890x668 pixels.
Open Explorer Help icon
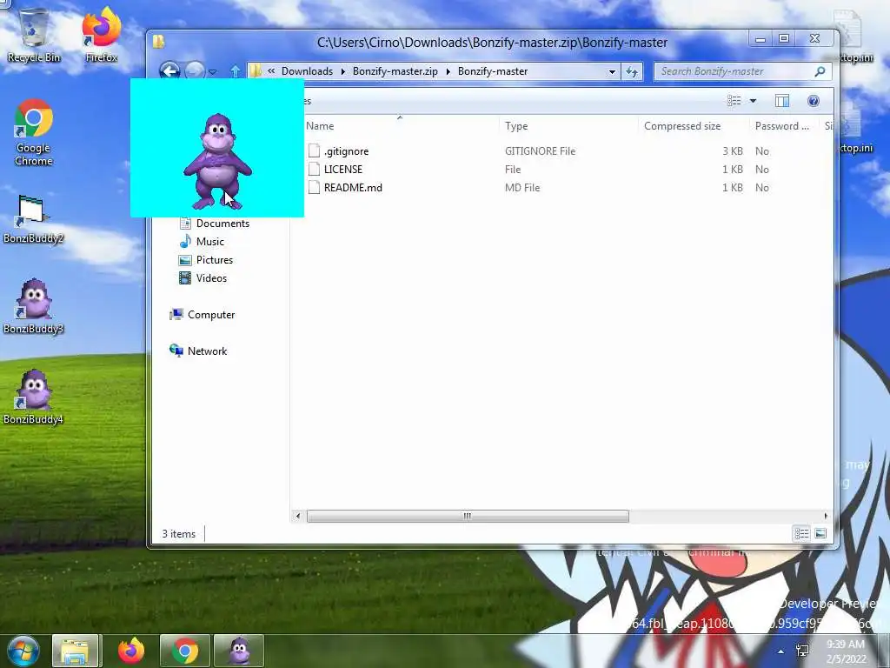point(814,101)
